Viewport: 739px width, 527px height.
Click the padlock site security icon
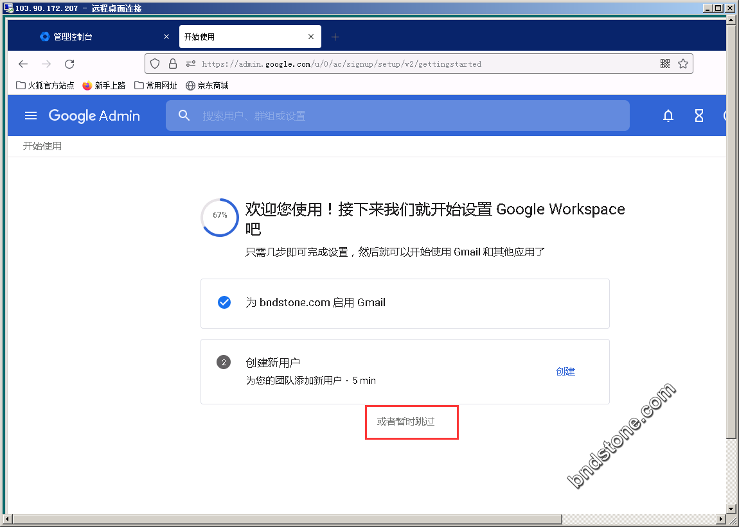coord(173,64)
